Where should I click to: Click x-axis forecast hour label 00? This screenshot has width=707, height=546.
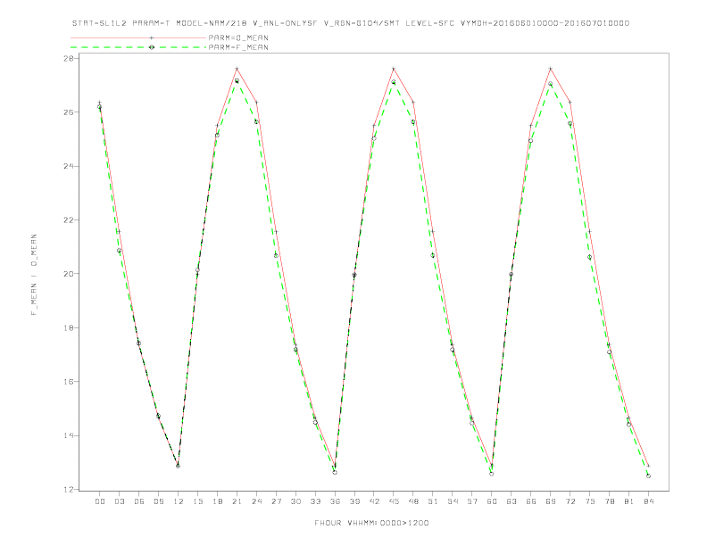[100, 501]
